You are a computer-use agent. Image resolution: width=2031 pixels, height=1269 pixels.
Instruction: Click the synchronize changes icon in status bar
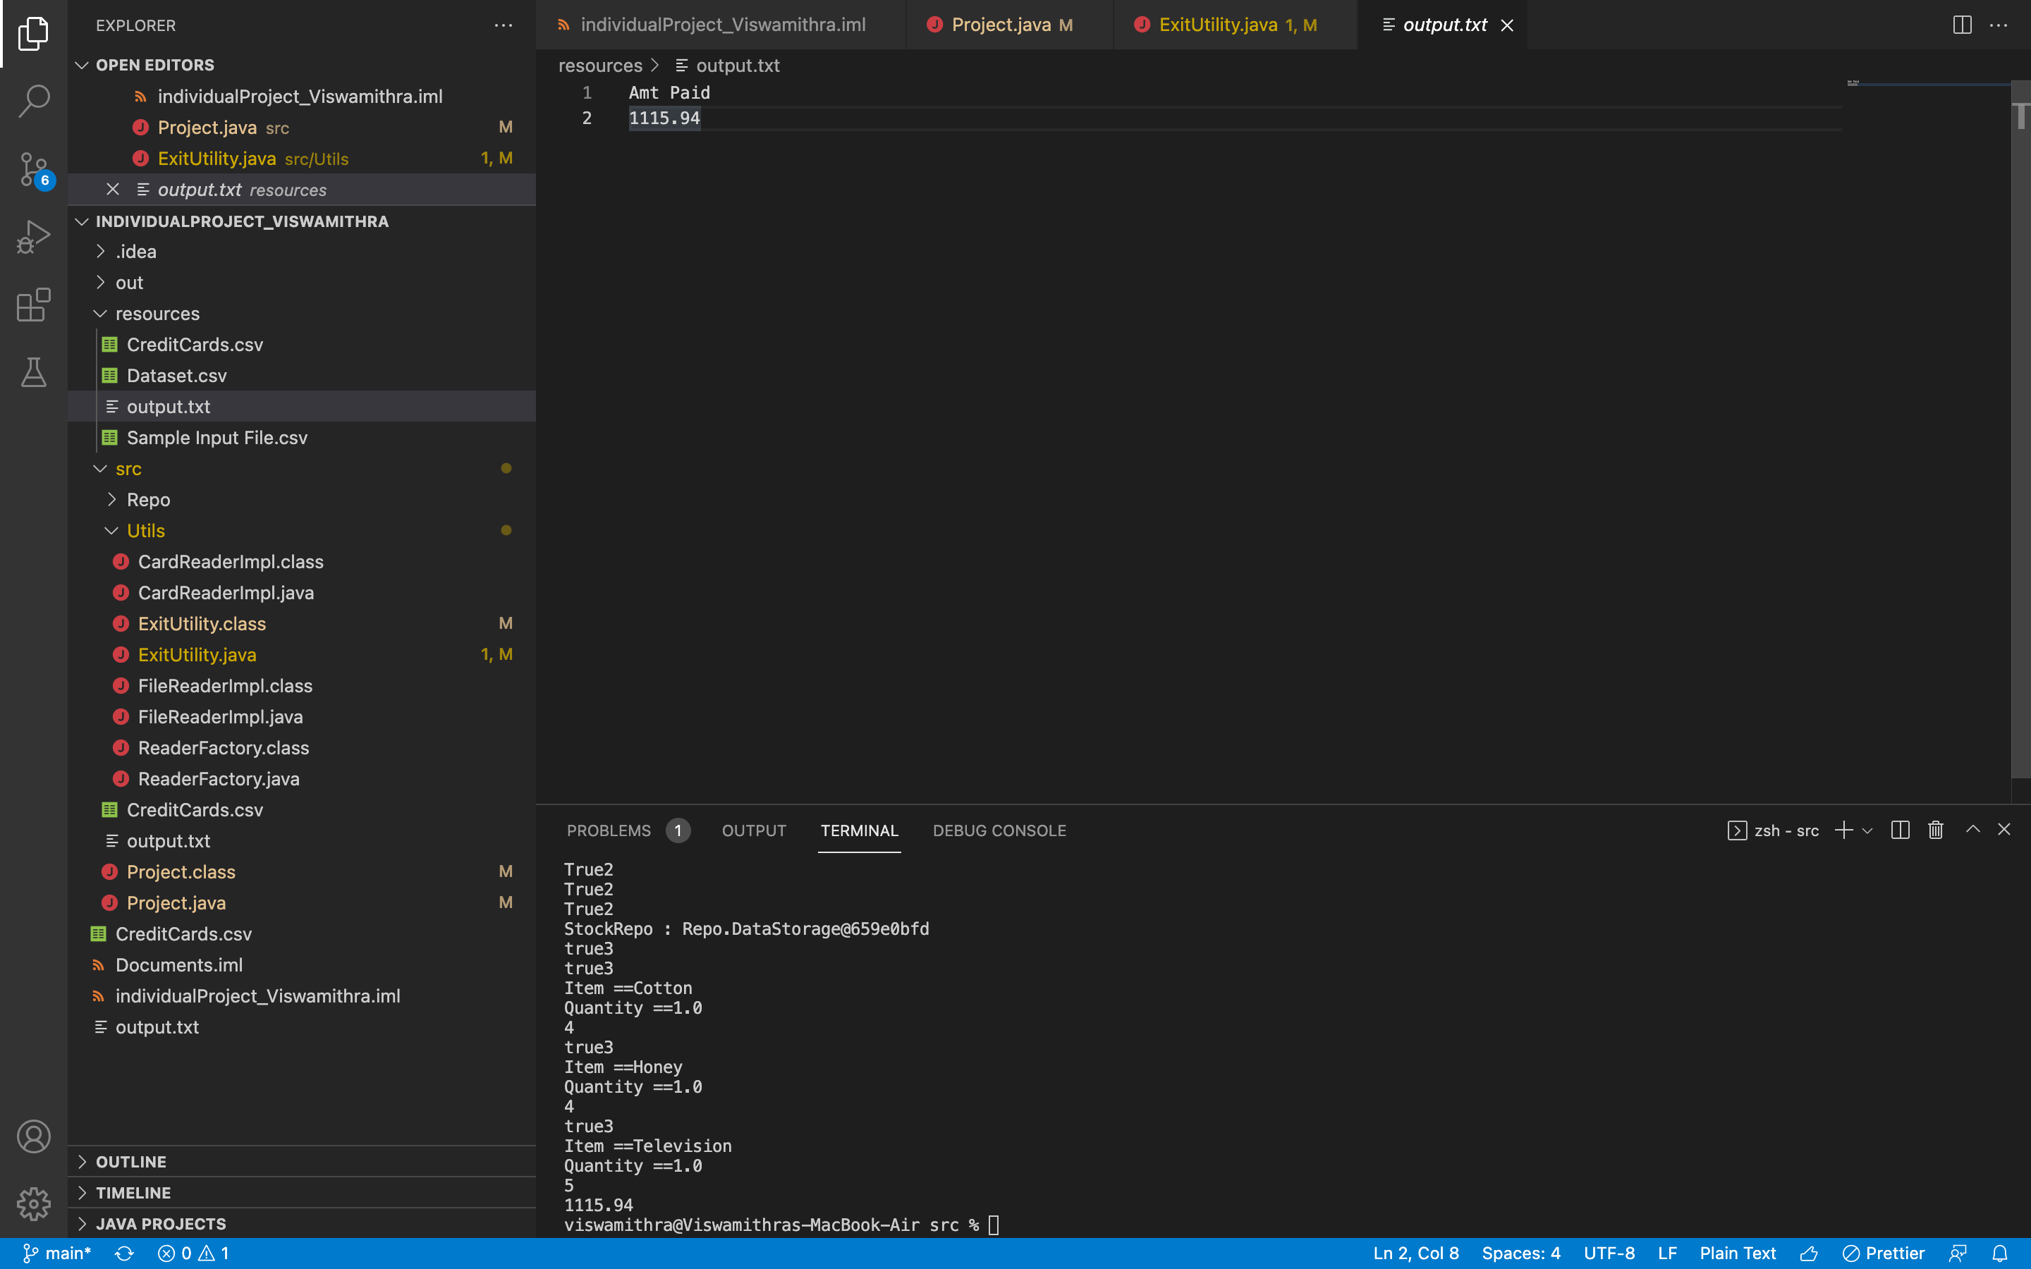click(124, 1253)
